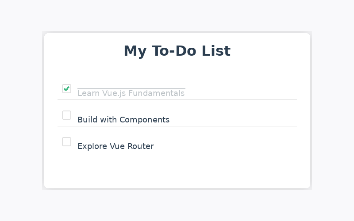This screenshot has width=354, height=221.
Task: Click the word Learn in first task
Action: (x=88, y=93)
